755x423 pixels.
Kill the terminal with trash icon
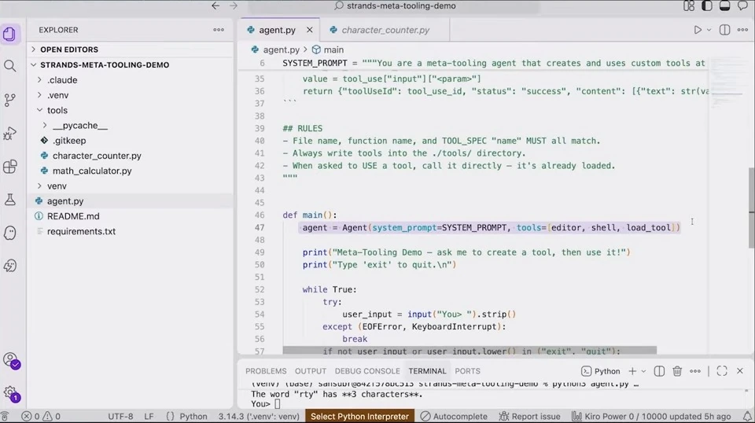click(x=677, y=371)
